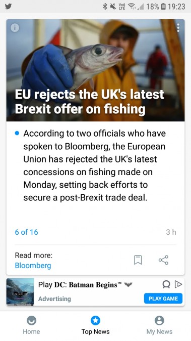Tap the Twitter notification icon in status bar

point(8,6)
